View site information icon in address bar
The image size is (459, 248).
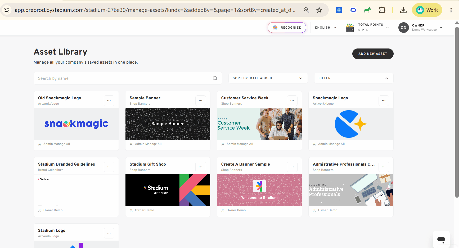coord(7,10)
